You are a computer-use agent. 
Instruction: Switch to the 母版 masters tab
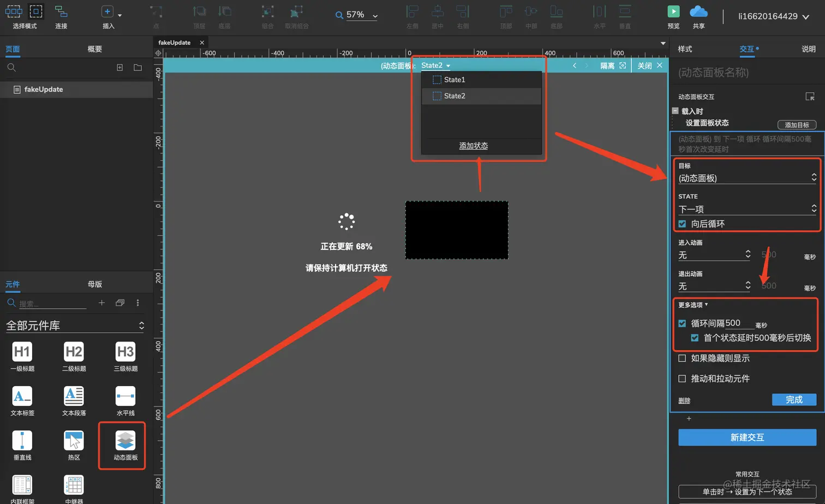(95, 284)
